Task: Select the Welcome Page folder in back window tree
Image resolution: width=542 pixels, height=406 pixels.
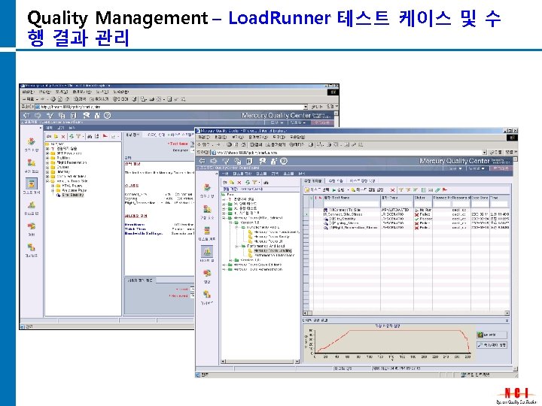Action: click(x=75, y=190)
